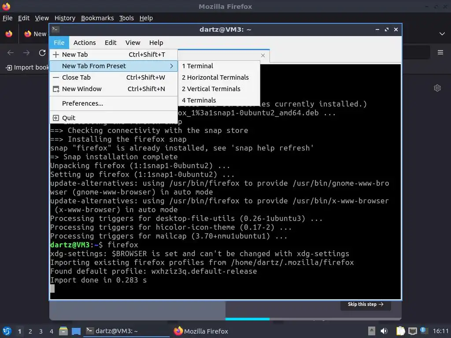This screenshot has width=451, height=338.
Task: Open the terminal Help menu
Action: click(x=156, y=43)
